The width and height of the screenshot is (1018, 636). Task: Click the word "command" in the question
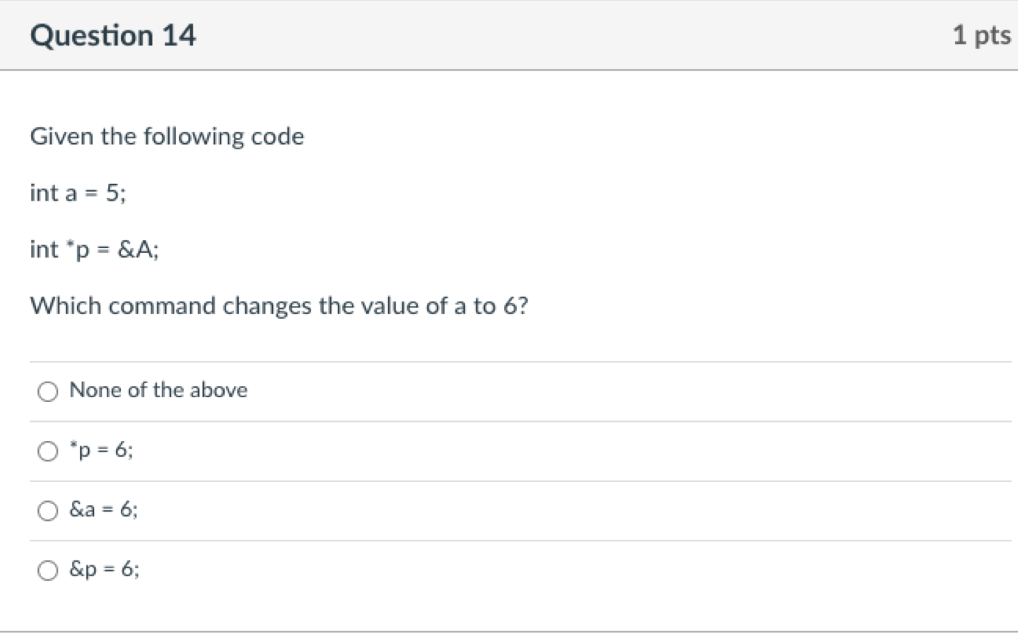(163, 306)
